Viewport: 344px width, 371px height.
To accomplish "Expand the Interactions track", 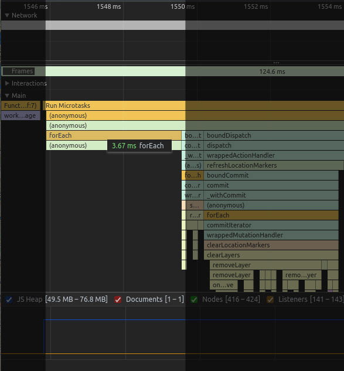I will pos(7,83).
